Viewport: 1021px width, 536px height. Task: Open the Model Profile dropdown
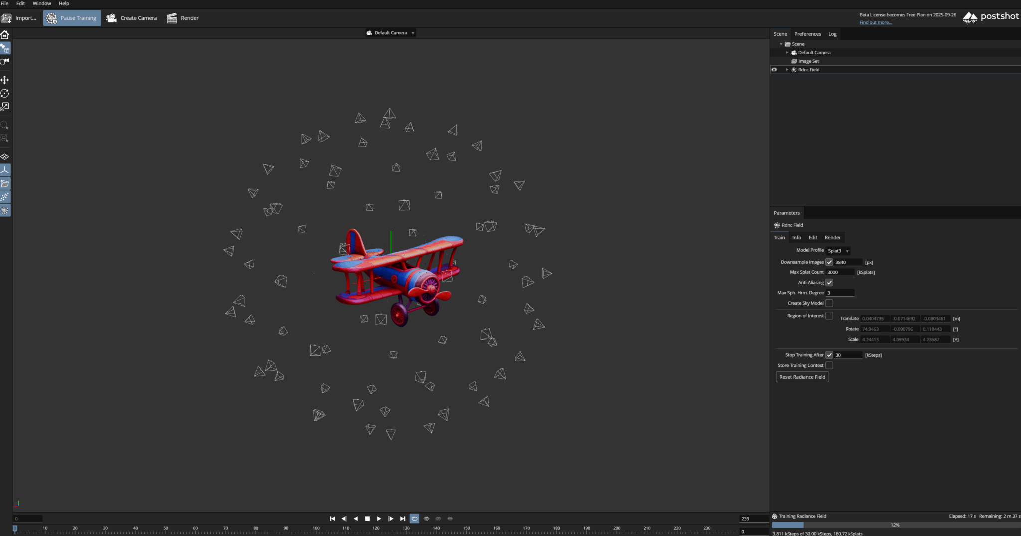[x=837, y=251]
